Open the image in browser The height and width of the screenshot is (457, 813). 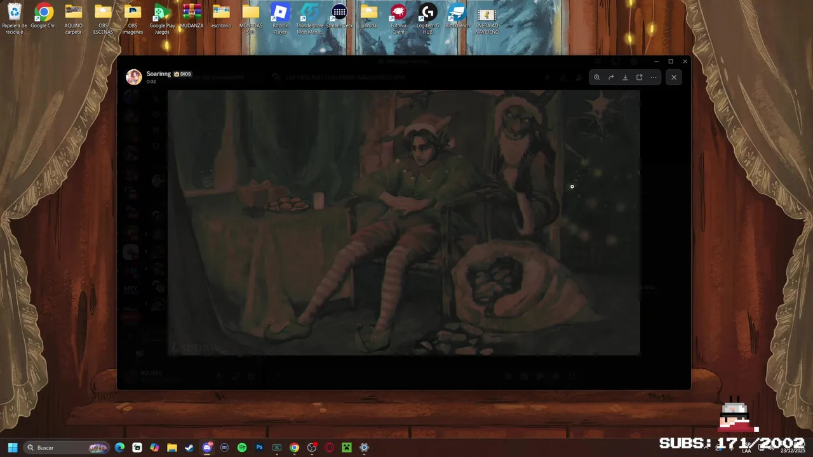pyautogui.click(x=639, y=77)
